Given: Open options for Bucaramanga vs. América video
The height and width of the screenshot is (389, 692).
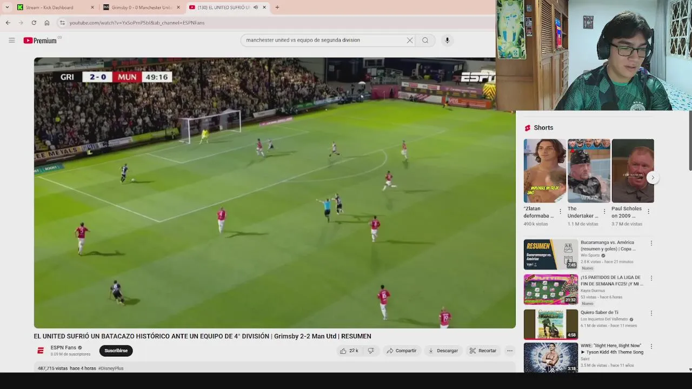Looking at the screenshot, I should (651, 243).
